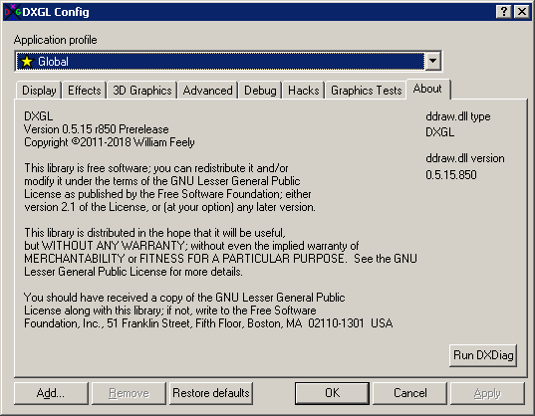Click the yellow star icon beside Global
Image resolution: width=535 pixels, height=416 pixels.
click(x=27, y=62)
